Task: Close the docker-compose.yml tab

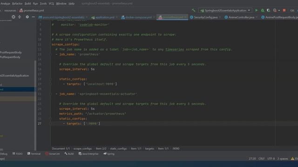Action: 154,17
